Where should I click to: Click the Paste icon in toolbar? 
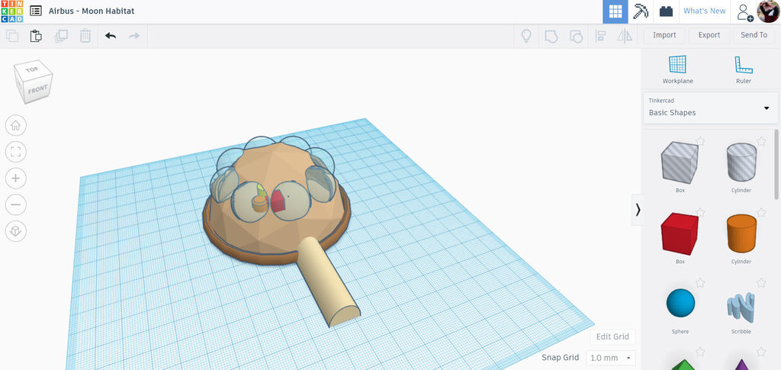coord(36,36)
